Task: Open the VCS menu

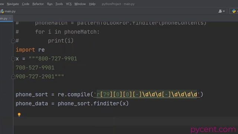Action: pos(68,4)
